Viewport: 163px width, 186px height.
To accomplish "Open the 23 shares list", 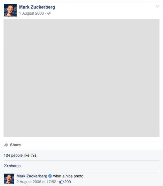I will tap(12, 166).
